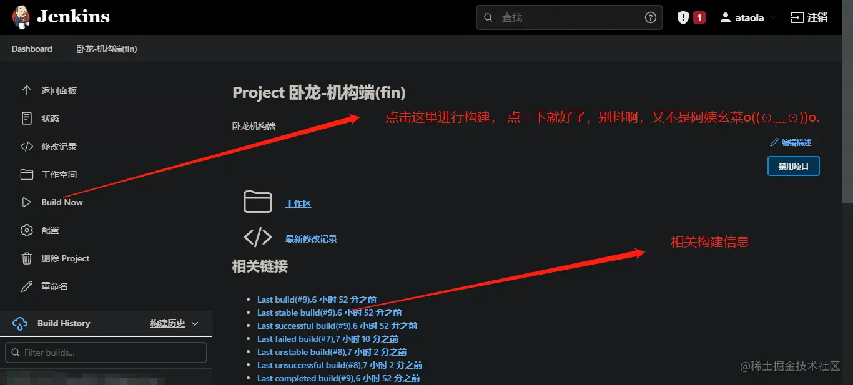Click the Jenkins butler logo

21,17
